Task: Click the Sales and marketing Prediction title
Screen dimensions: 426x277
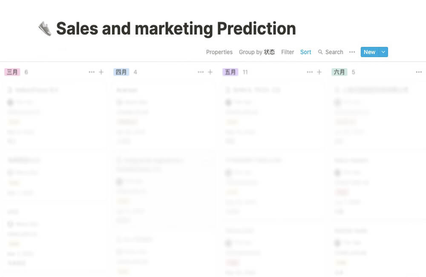Action: tap(176, 29)
